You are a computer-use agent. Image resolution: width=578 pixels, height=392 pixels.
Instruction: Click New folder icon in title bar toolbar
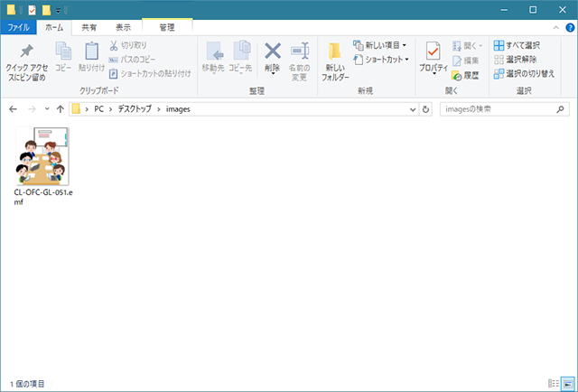[x=46, y=10]
